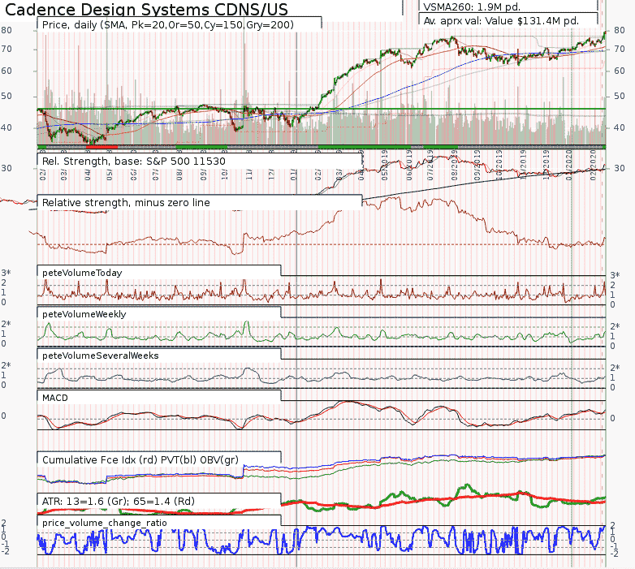Click the peteVolumeSeveralWeeks label
This screenshot has height=569, width=635.
[x=101, y=356]
